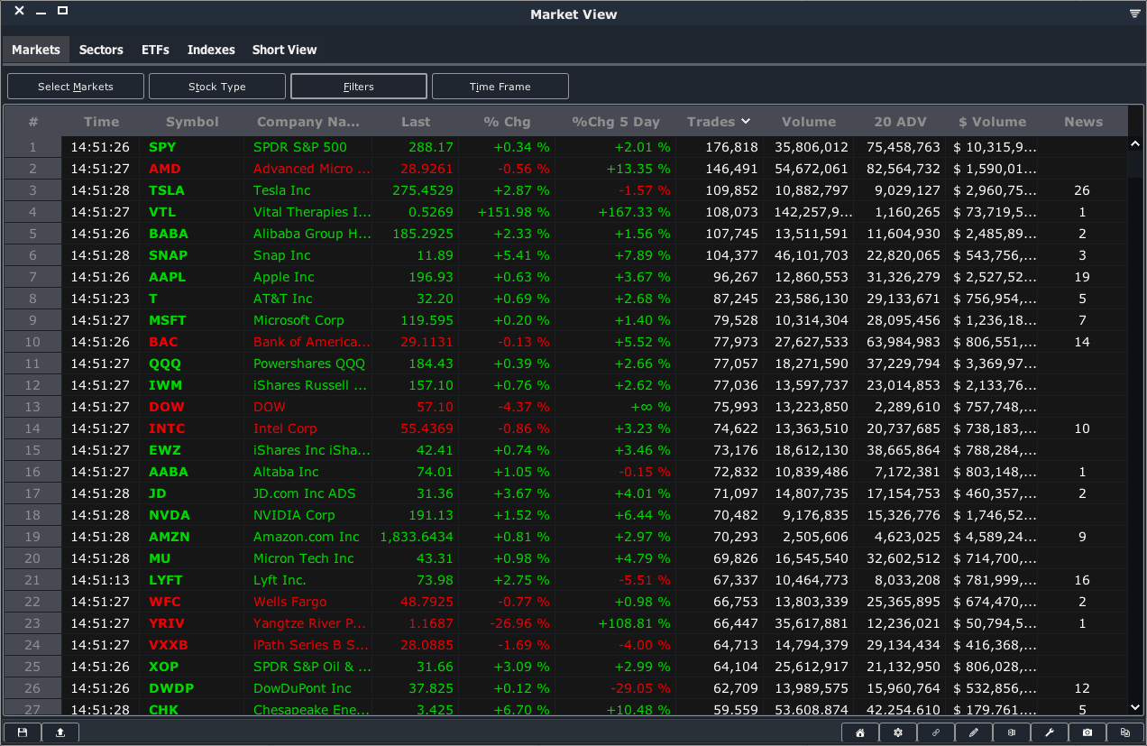Toggle sort arrow on Trades column
Viewport: 1147px width, 746px height.
pos(746,121)
